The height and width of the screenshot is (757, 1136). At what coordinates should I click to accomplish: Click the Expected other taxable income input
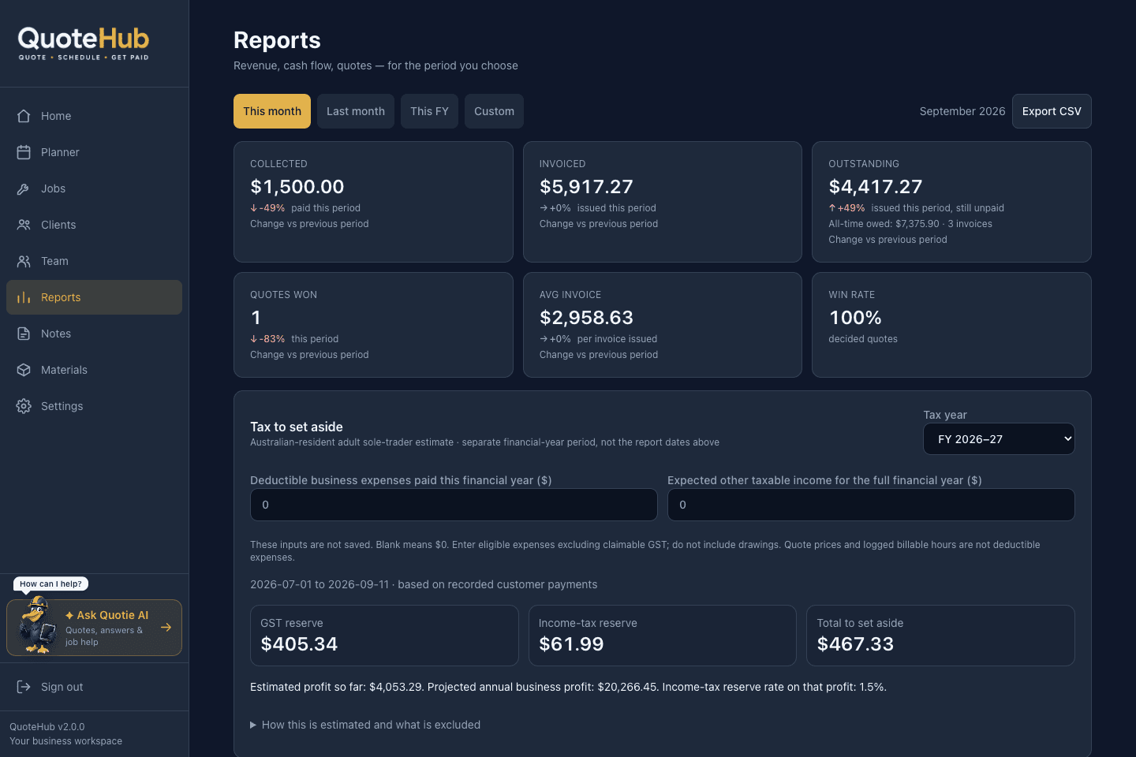pyautogui.click(x=871, y=505)
